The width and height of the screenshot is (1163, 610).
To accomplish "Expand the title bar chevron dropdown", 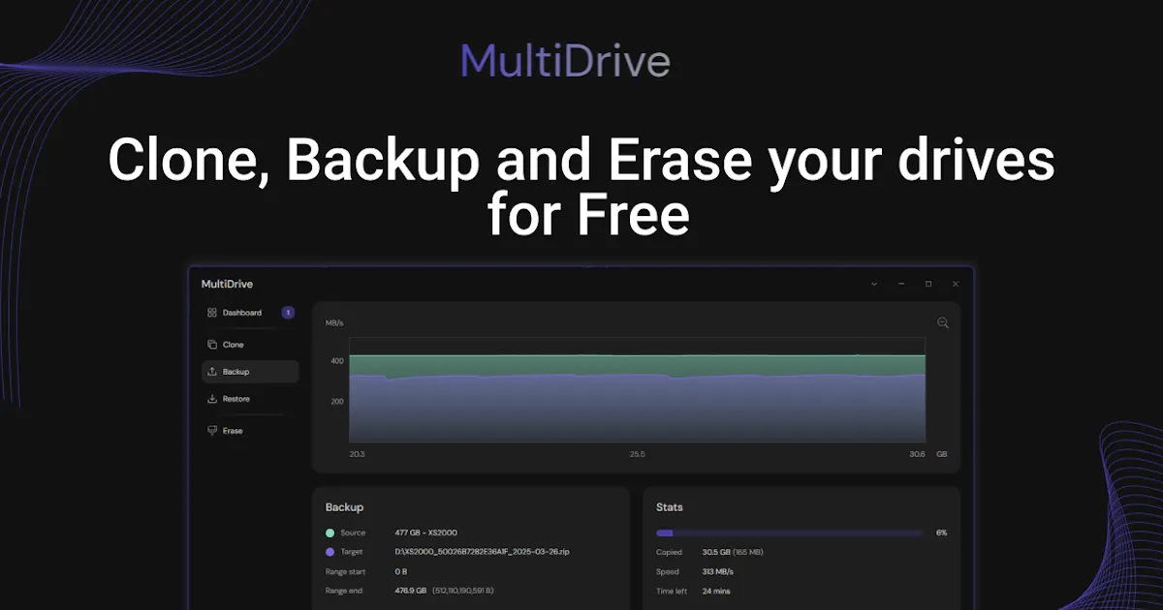I will pyautogui.click(x=874, y=284).
